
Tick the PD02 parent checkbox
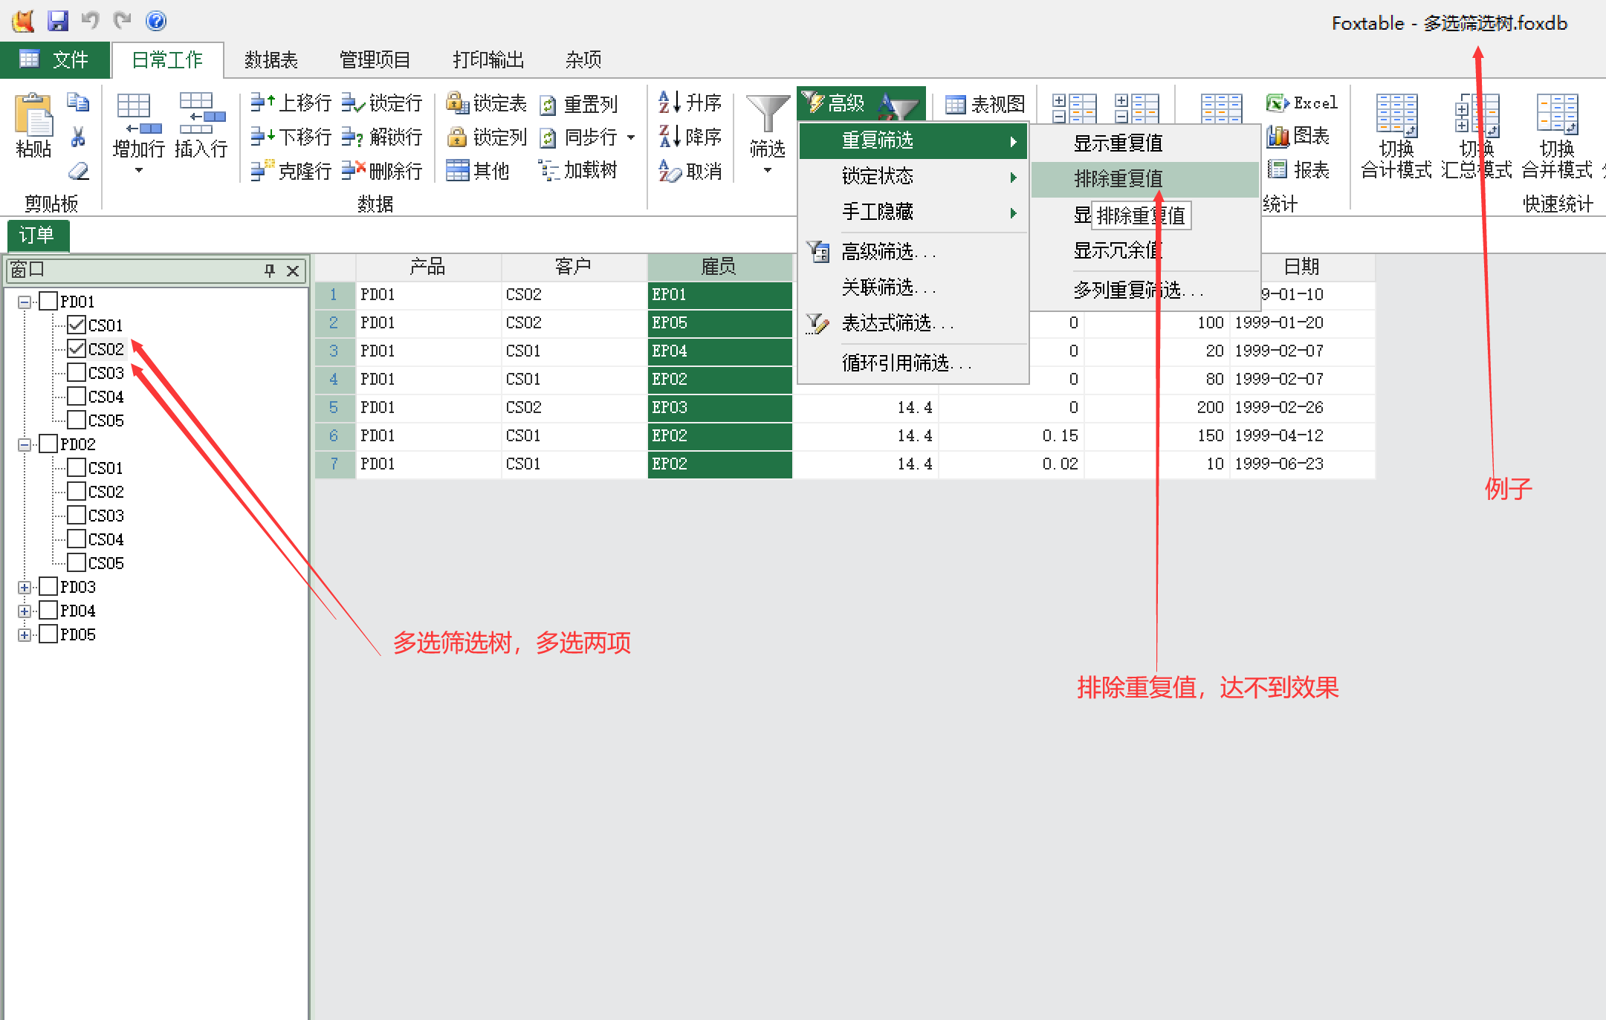(49, 444)
